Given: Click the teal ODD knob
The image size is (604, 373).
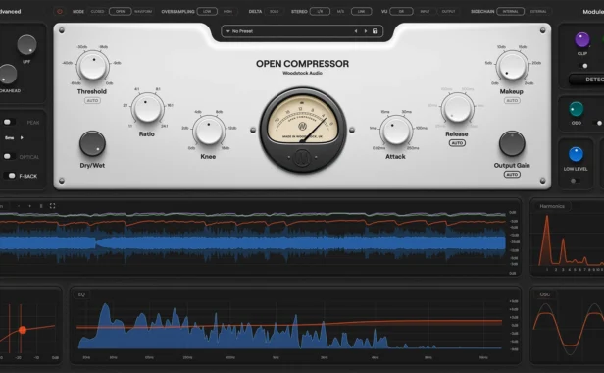Looking at the screenshot, I should (577, 109).
